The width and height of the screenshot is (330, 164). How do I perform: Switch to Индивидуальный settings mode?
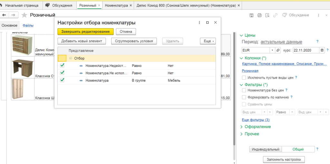[266, 149]
